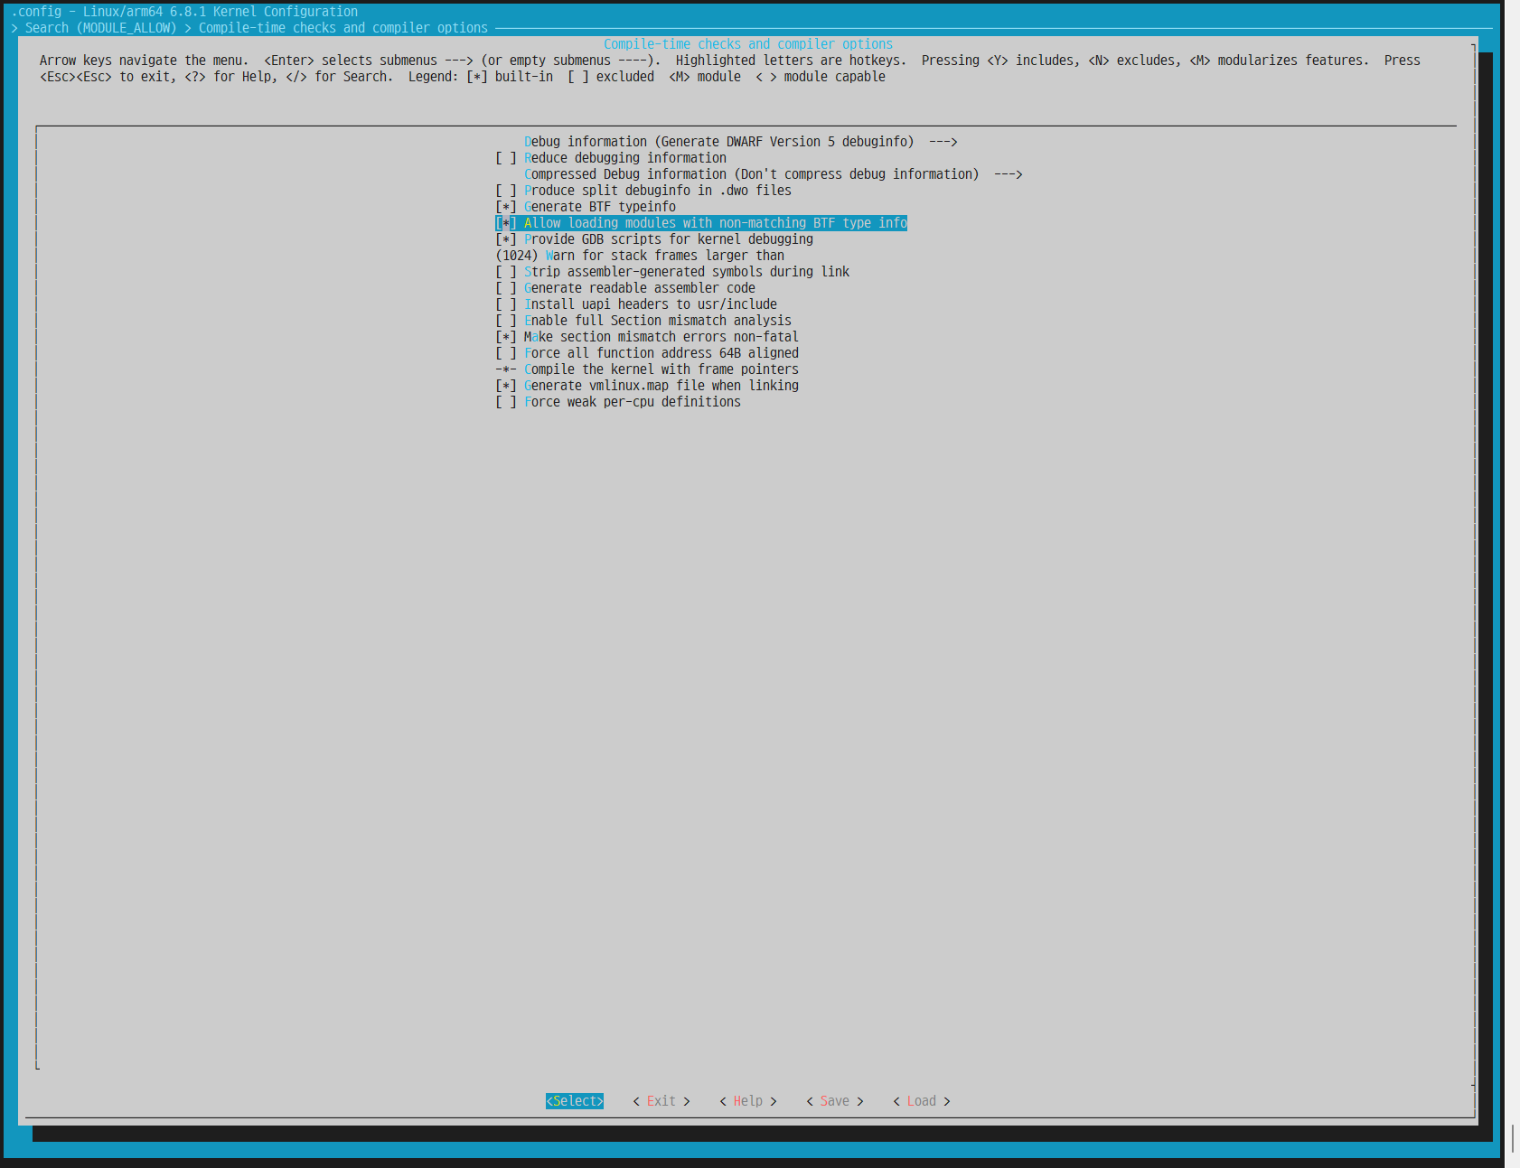Toggle Reduce debugging information option
The image size is (1520, 1168).
[611, 158]
